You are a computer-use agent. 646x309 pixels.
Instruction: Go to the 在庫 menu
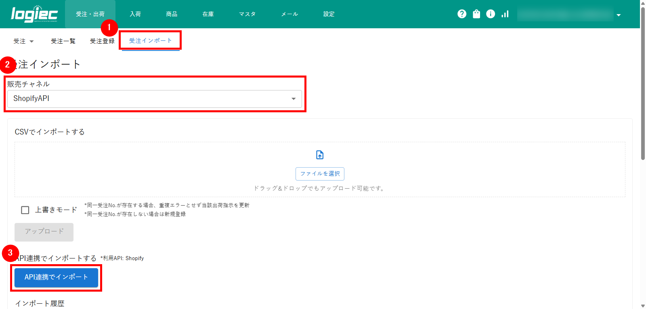pyautogui.click(x=208, y=14)
